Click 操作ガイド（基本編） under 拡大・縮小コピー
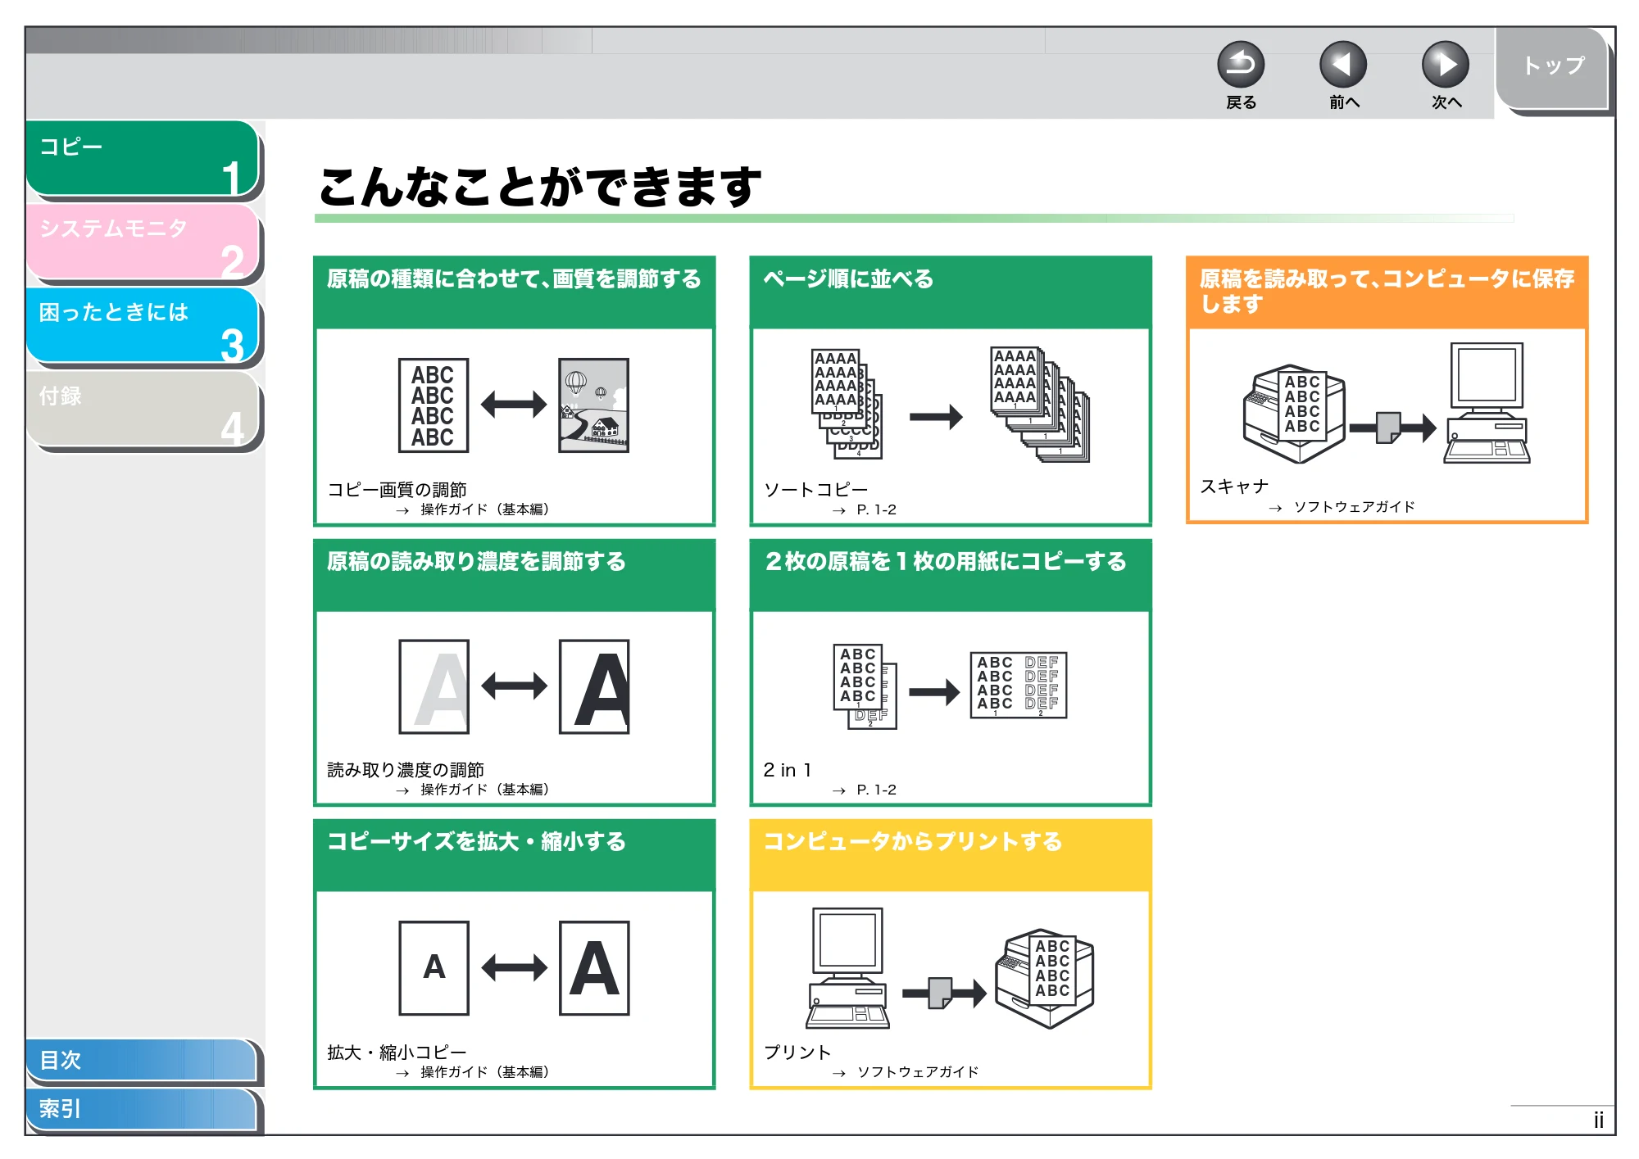The width and height of the screenshot is (1639, 1159). pos(485,1071)
